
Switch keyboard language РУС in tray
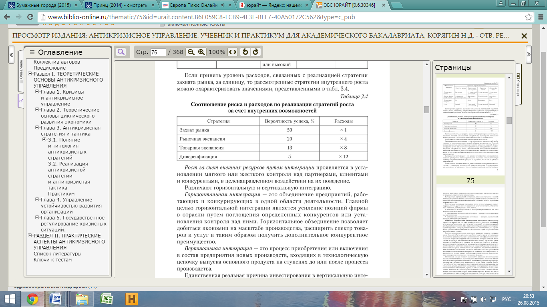click(x=506, y=299)
